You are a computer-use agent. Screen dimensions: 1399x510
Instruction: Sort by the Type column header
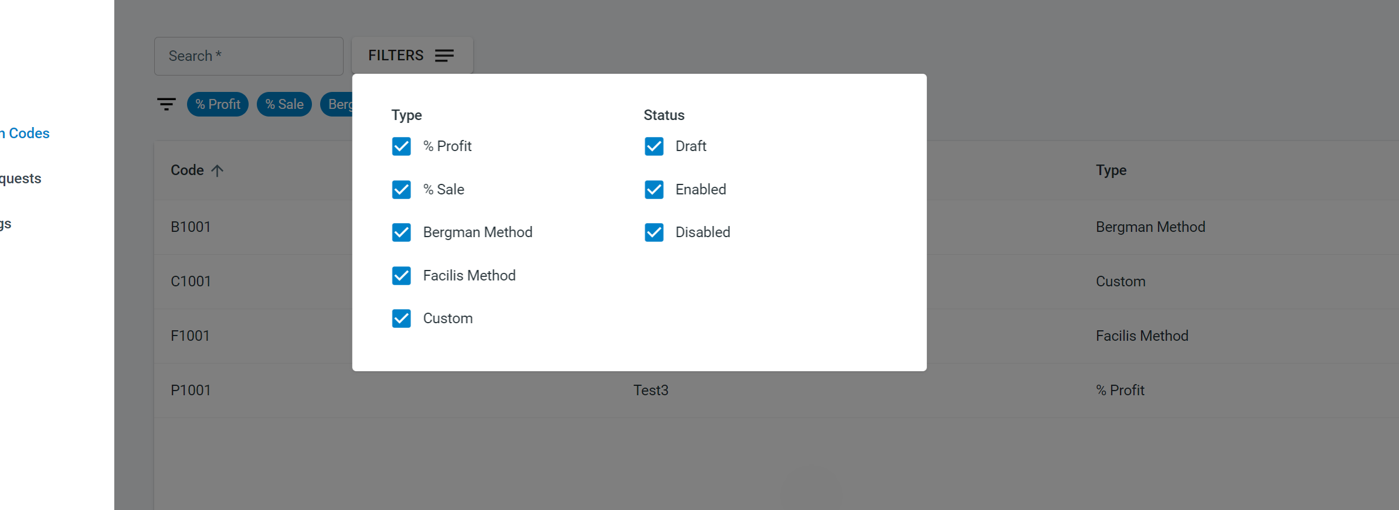pyautogui.click(x=1111, y=170)
